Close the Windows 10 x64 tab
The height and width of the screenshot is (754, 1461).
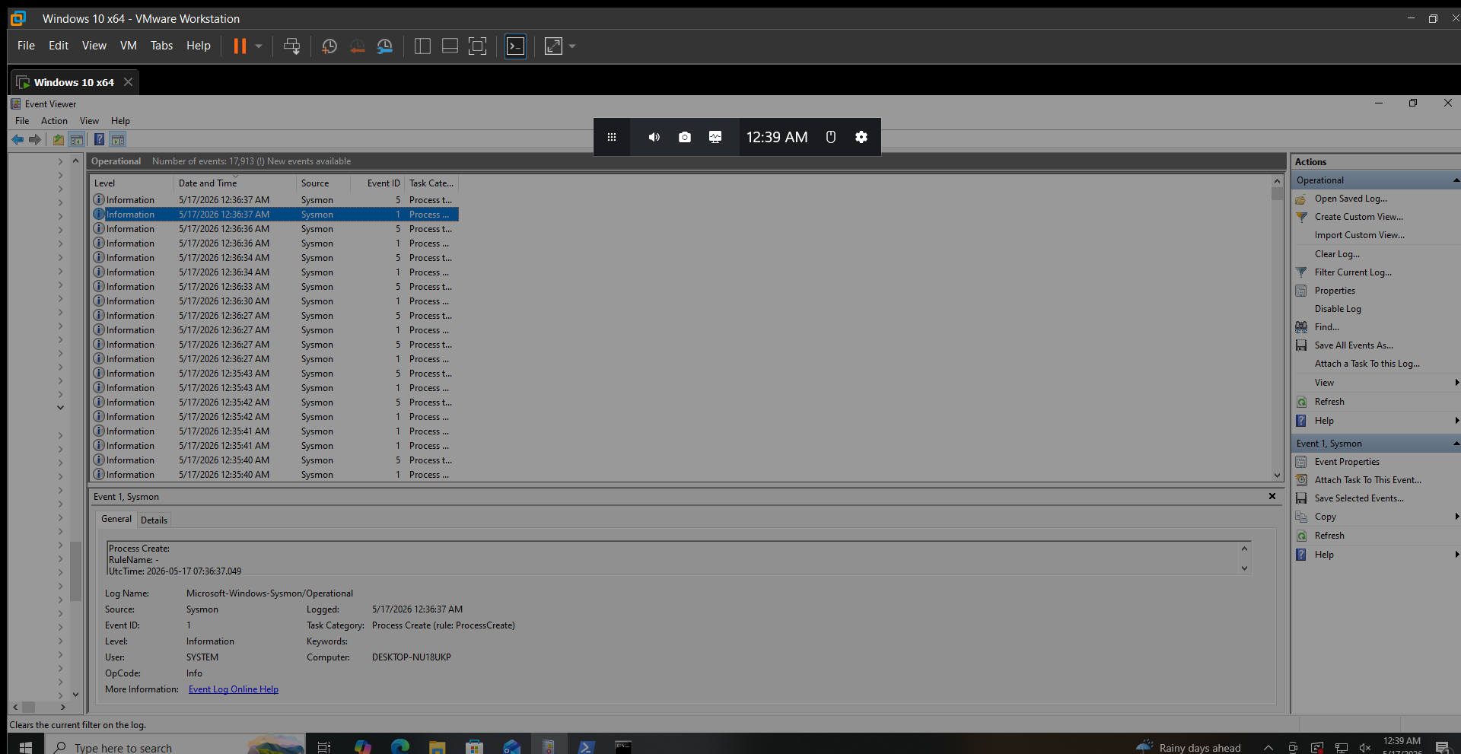128,82
